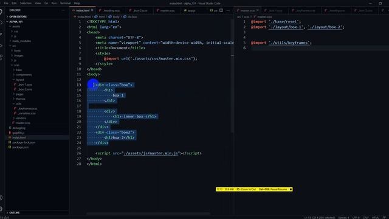Expand the OPEN EDITORS section
Viewport: 389px width, 219px height.
(x=18, y=16)
